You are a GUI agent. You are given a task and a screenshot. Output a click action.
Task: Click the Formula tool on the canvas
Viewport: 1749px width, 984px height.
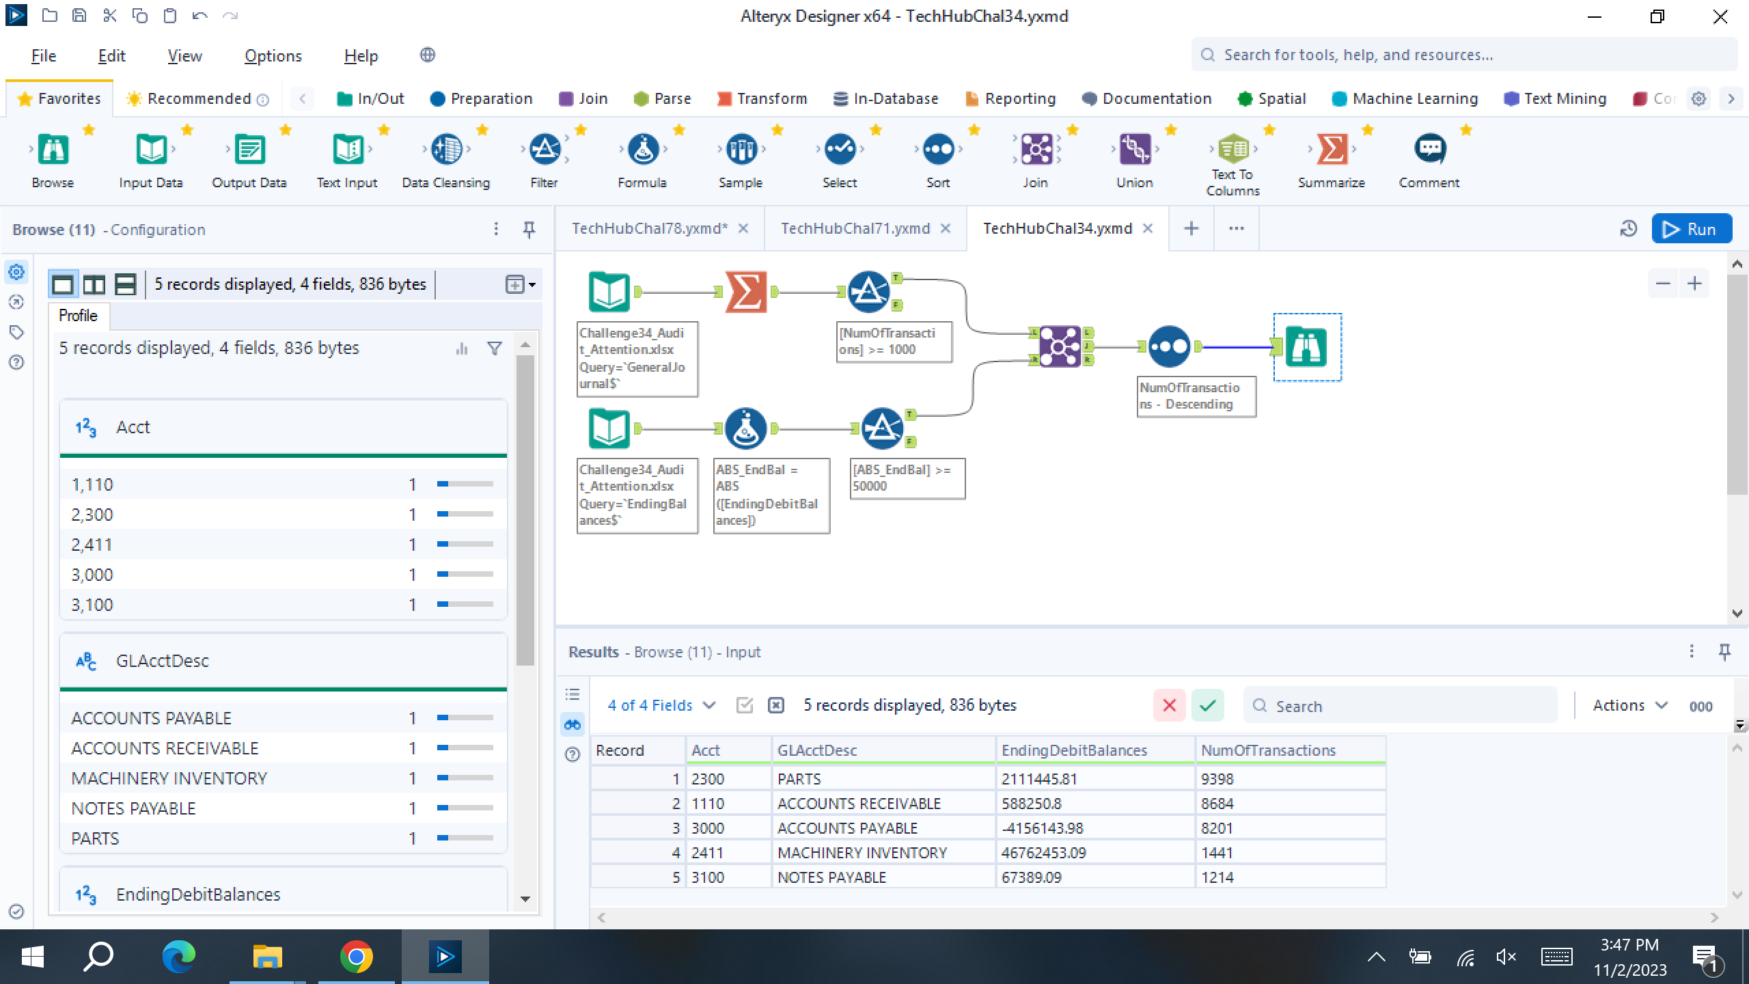(x=745, y=428)
